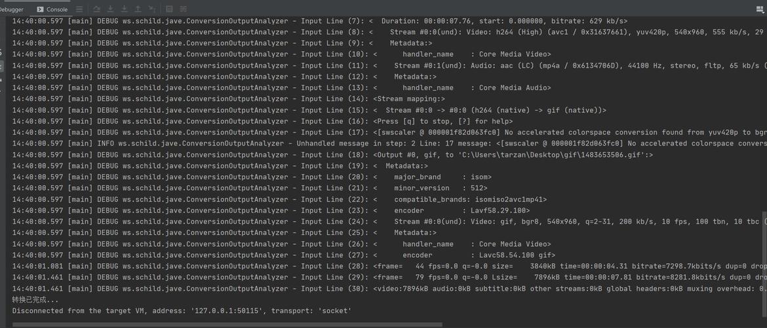Click the Step Into down-arrow icon
This screenshot has height=328, width=767.
click(111, 9)
